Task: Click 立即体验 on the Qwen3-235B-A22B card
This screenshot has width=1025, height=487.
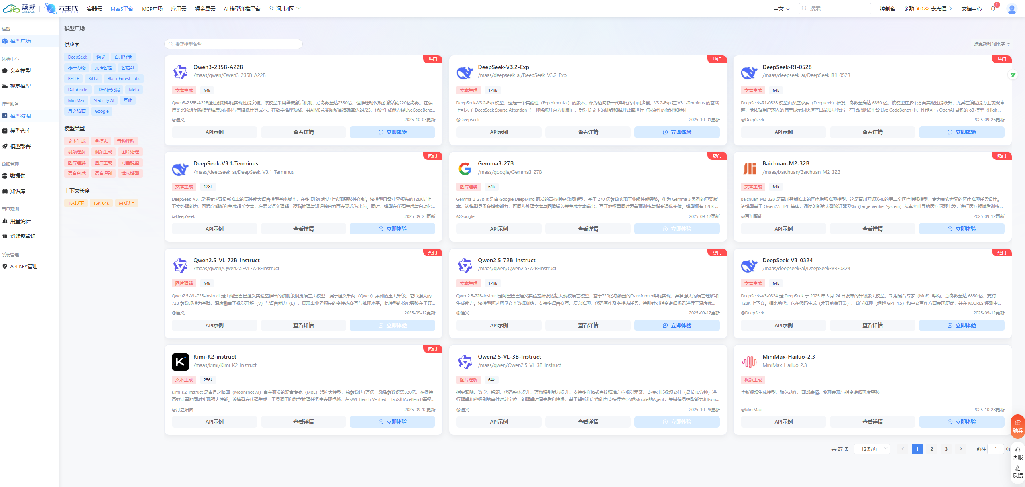Action: point(392,132)
